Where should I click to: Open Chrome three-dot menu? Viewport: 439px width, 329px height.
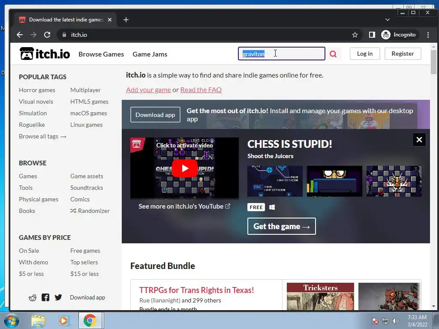(428, 35)
